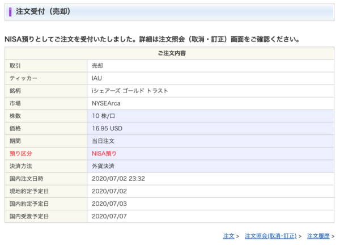Open the 注文履歴 link
340x245 pixels.
tap(318, 236)
